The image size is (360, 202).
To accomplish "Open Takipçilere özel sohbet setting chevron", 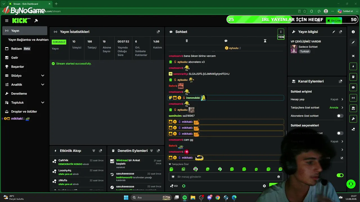I will click(342, 107).
